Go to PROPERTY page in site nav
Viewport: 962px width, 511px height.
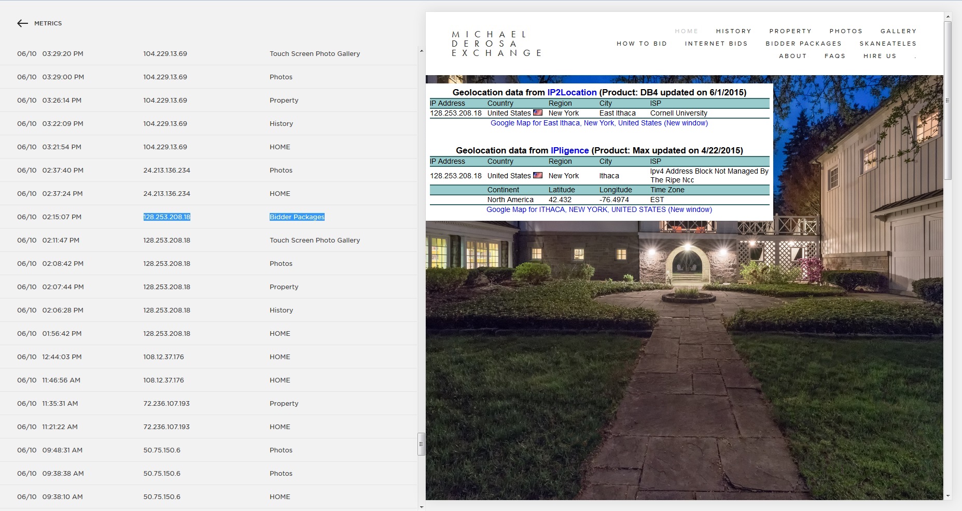point(790,31)
